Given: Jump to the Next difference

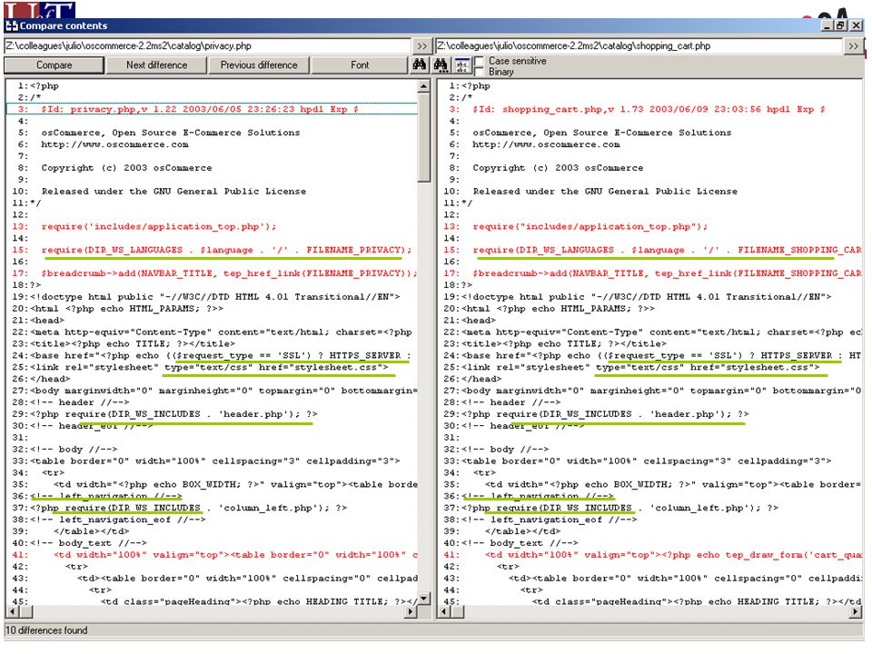Looking at the screenshot, I should point(156,65).
